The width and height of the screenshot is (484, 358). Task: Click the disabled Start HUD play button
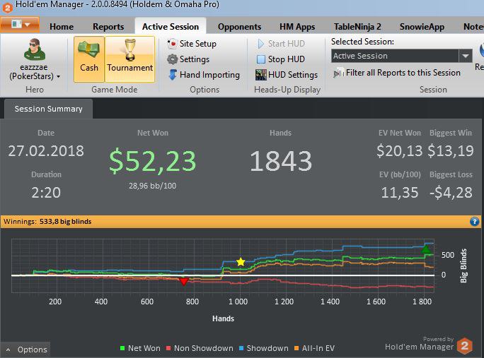261,44
